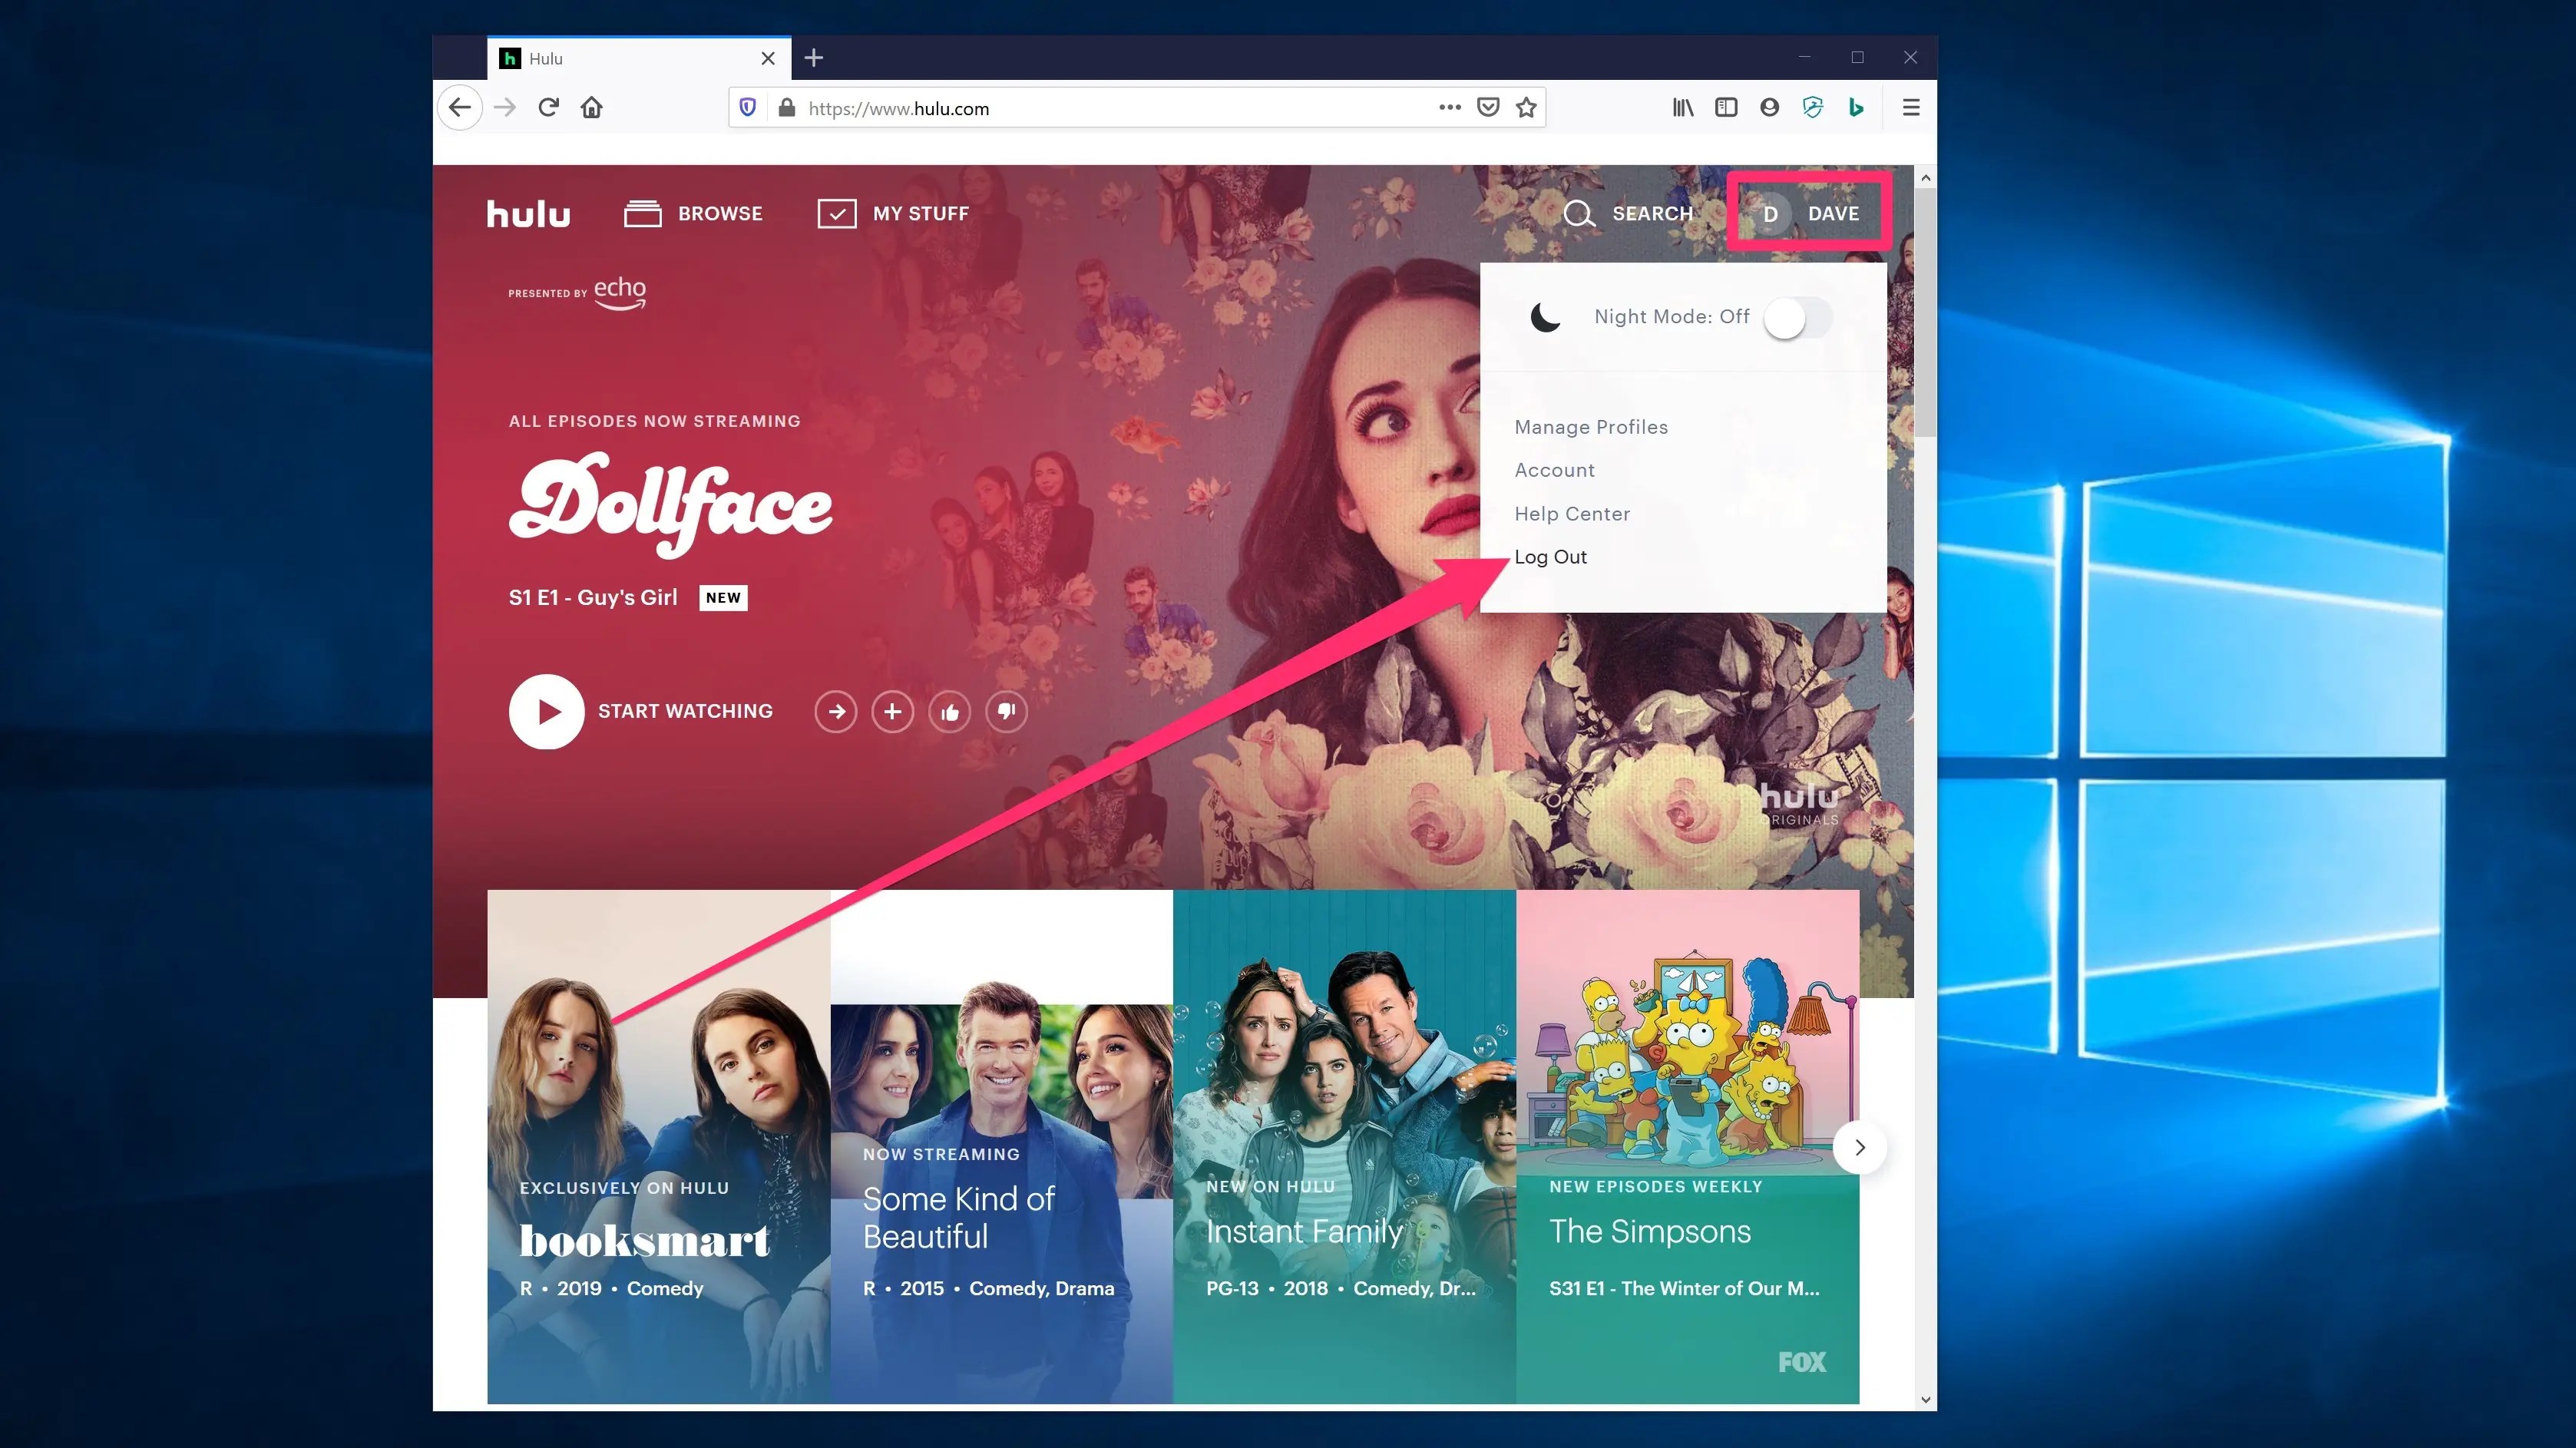Open the Hulu search magnifier
The width and height of the screenshot is (2576, 1448).
(1578, 213)
